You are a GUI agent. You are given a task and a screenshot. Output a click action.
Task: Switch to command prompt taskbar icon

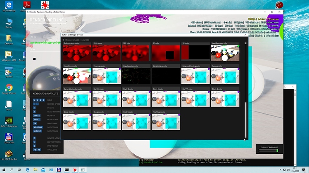pos(67,170)
